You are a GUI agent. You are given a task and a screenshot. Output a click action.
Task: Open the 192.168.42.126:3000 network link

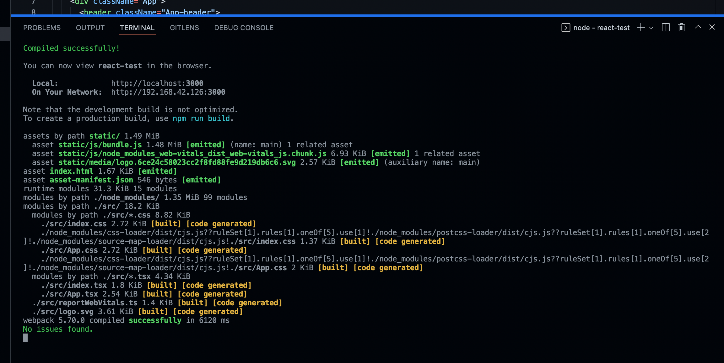coord(168,92)
